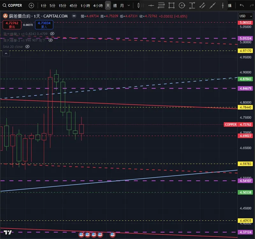Click the 5.01224 purple price label
The width and height of the screenshot is (255, 239).
click(245, 38)
